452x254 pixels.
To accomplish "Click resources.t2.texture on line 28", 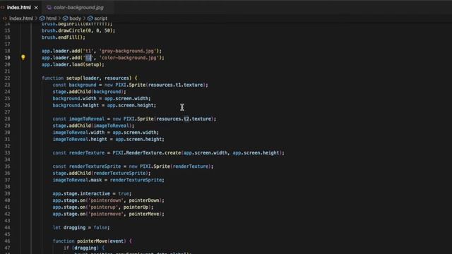I will [184, 119].
